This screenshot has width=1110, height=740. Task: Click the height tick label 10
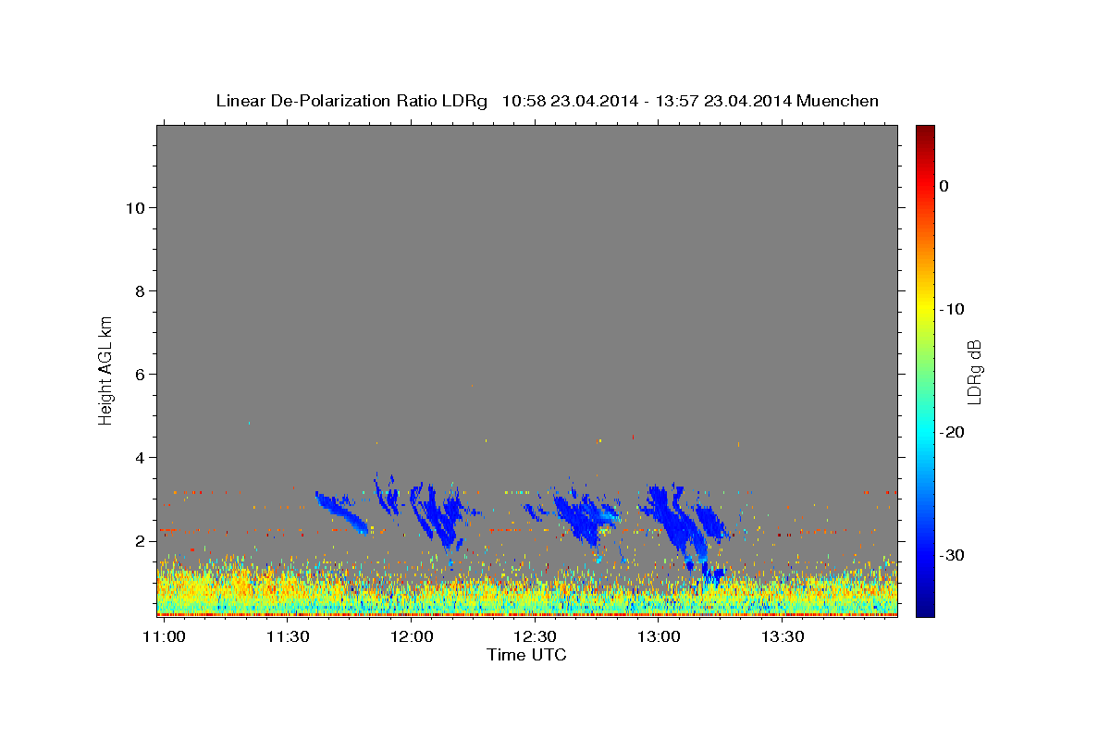click(135, 208)
